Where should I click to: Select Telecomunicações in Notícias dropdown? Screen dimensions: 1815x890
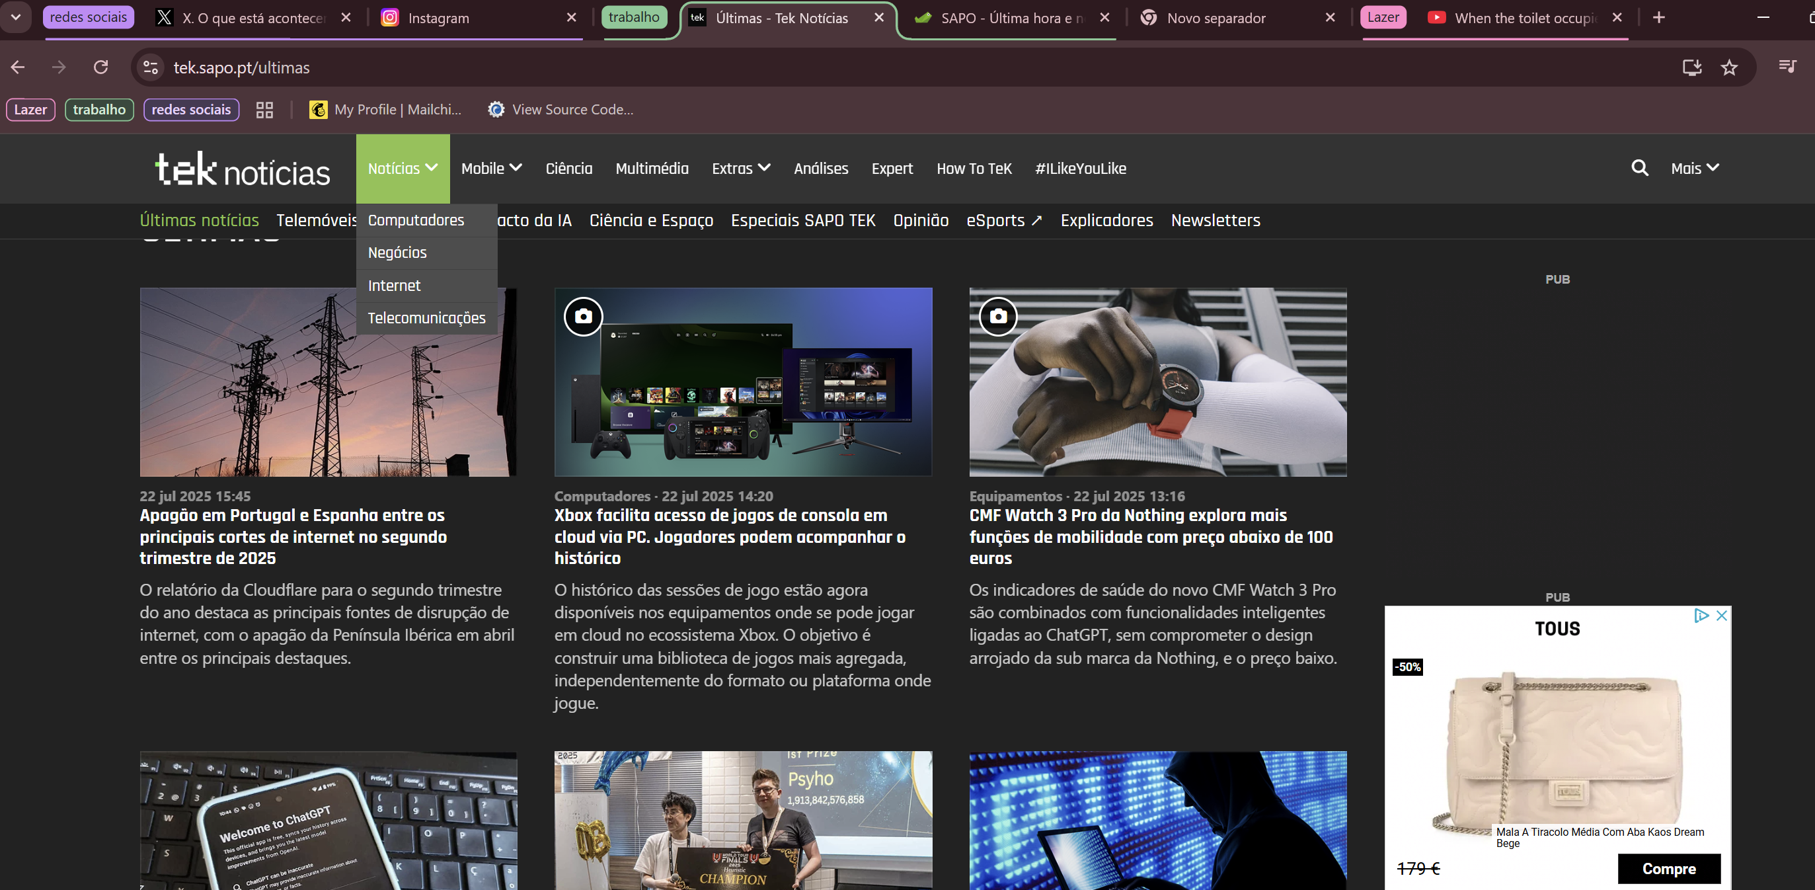point(426,319)
